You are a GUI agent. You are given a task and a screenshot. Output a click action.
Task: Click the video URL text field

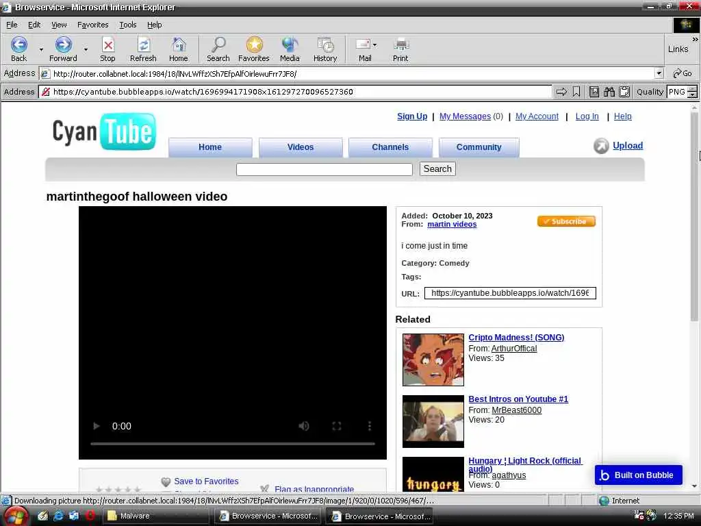[510, 293]
